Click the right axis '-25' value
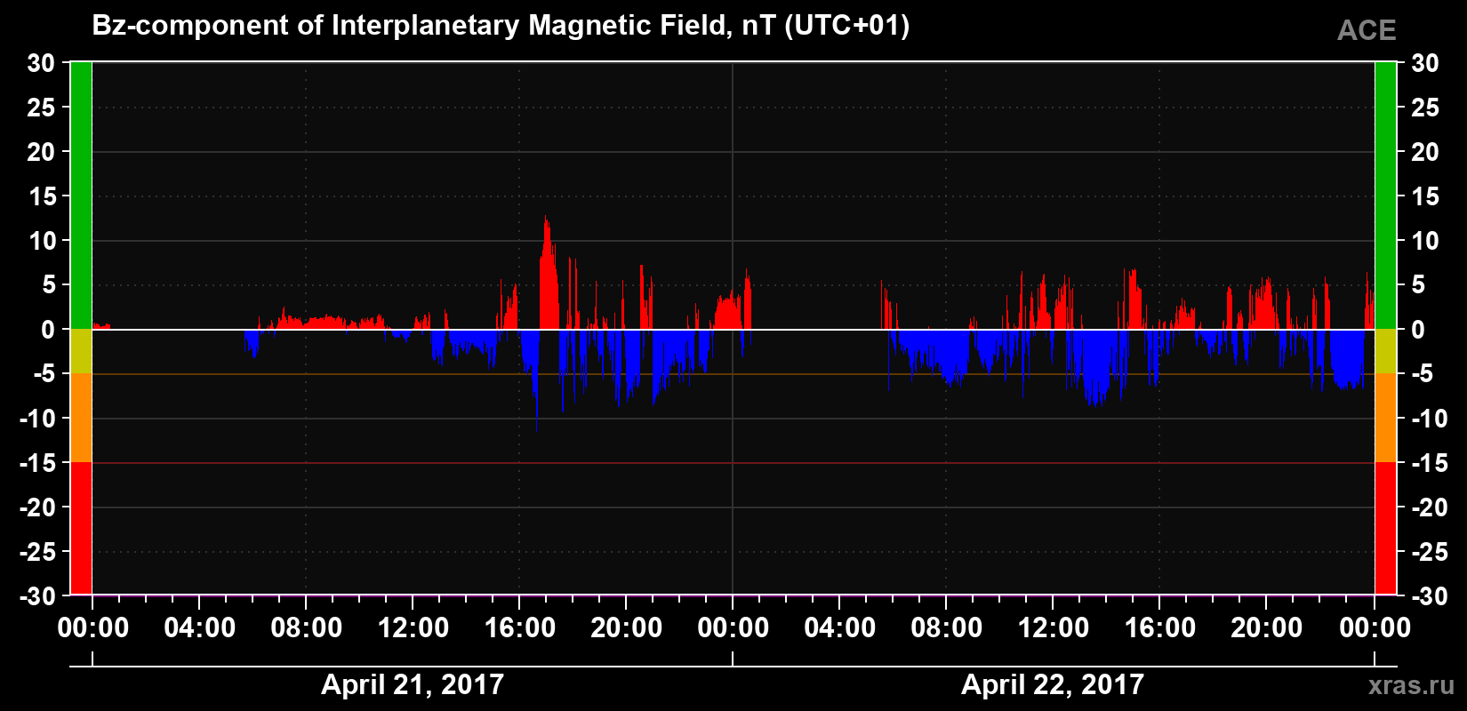 1430,552
